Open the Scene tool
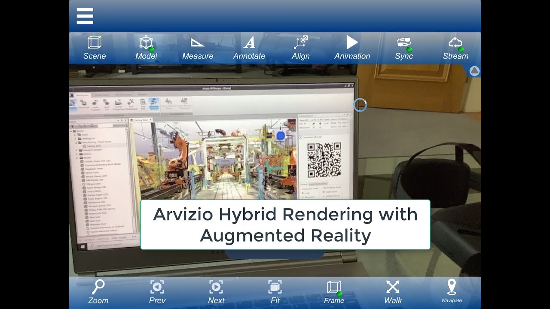 coord(95,48)
